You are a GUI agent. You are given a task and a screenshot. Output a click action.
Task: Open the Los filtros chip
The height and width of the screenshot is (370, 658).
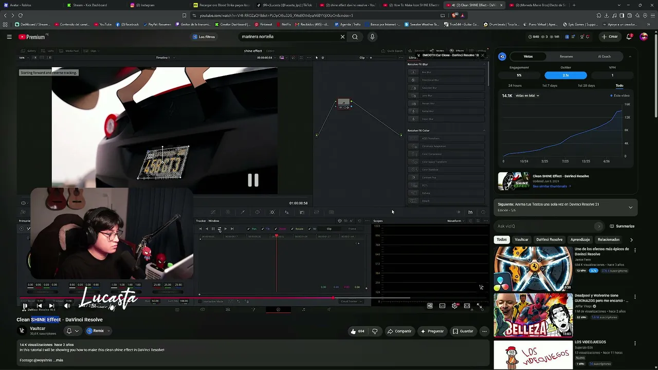pyautogui.click(x=204, y=37)
